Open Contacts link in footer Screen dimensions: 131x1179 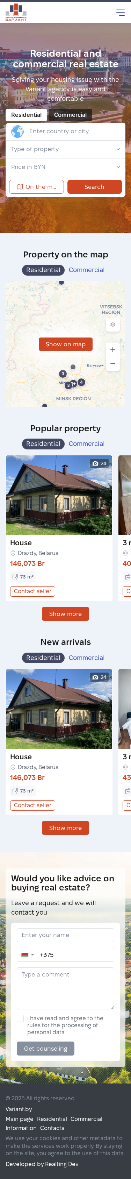coord(52,1128)
